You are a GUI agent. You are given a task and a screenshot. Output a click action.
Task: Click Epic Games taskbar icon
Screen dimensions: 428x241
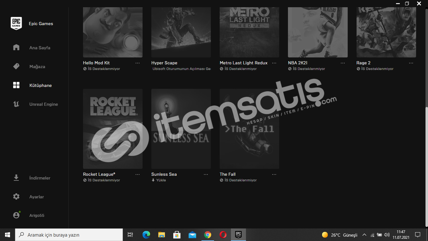tap(238, 235)
